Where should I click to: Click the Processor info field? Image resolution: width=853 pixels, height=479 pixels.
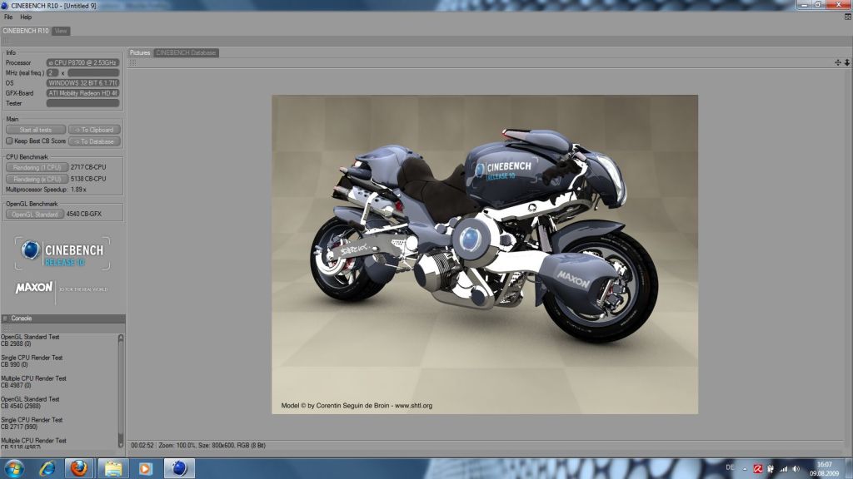(82, 62)
